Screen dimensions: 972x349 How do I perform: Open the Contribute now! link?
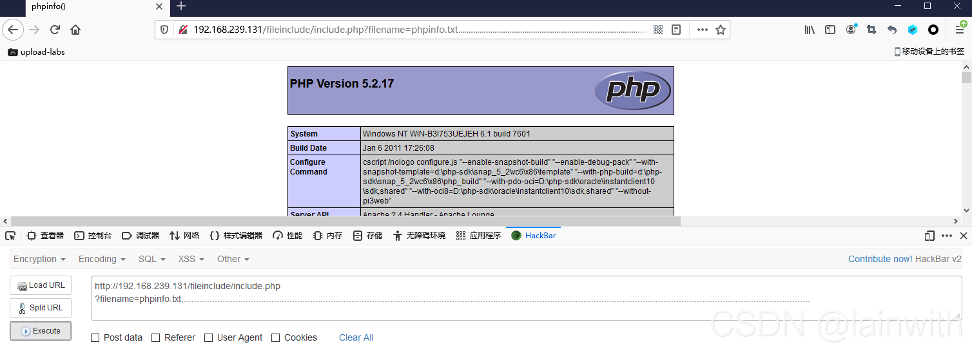[x=880, y=259]
